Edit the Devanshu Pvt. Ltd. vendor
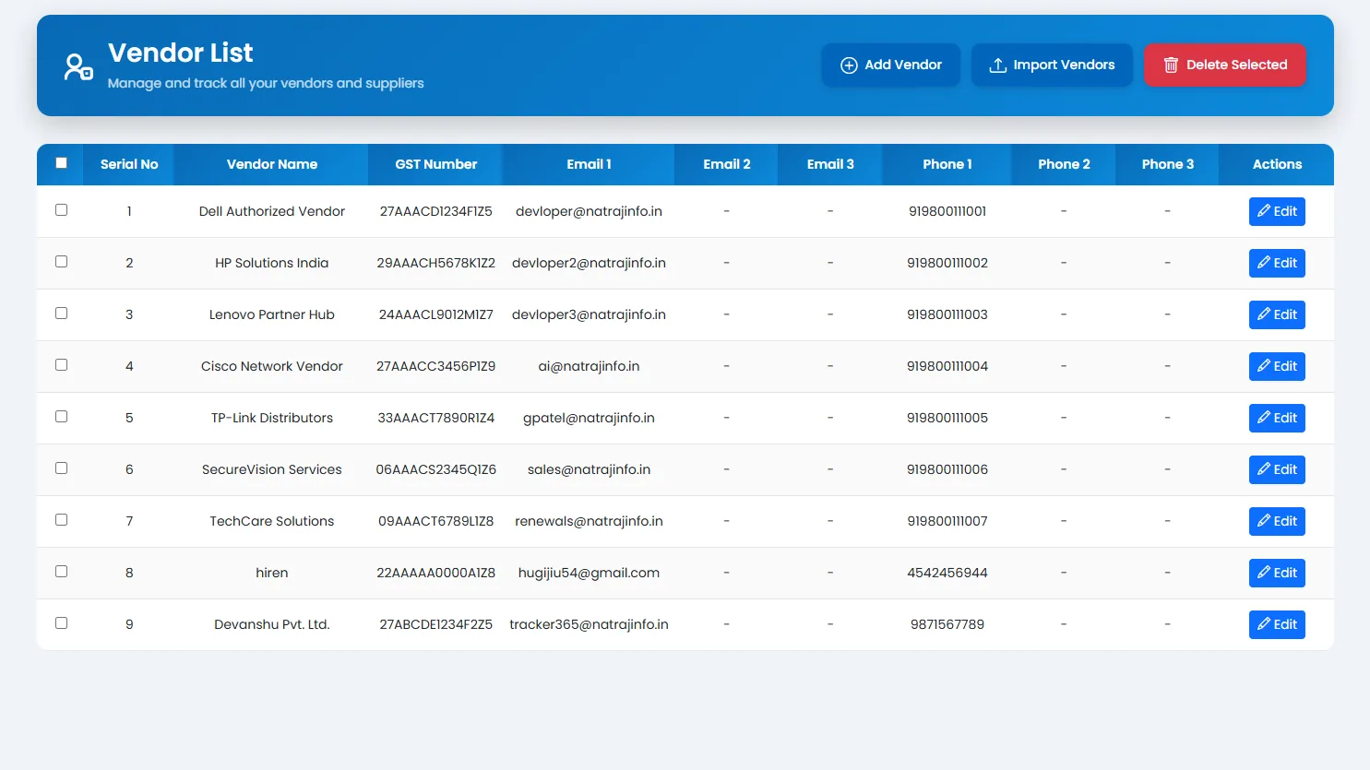This screenshot has width=1370, height=770. coord(1277,624)
